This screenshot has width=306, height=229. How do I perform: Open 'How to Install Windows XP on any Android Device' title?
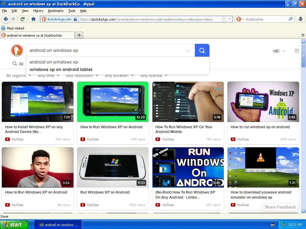[x=34, y=129]
